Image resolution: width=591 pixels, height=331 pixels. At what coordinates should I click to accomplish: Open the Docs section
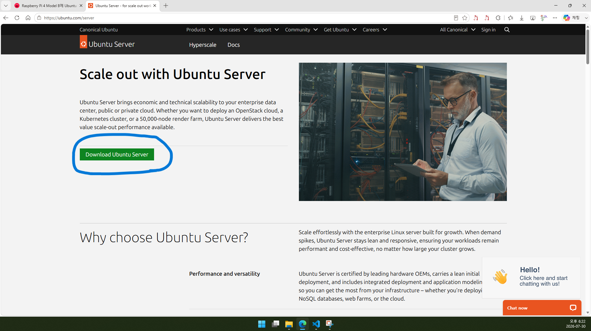234,45
